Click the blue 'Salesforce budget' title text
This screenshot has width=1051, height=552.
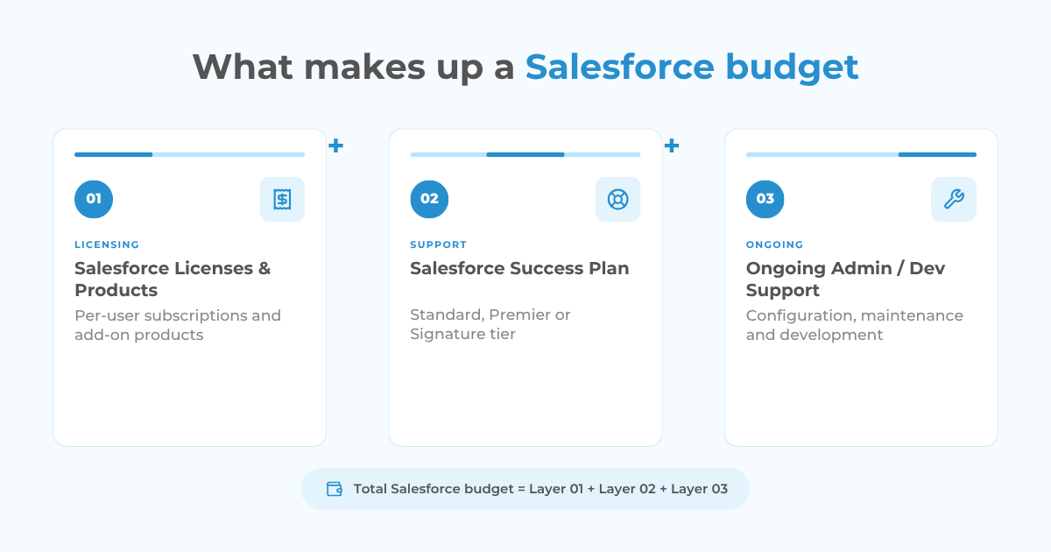coord(692,67)
